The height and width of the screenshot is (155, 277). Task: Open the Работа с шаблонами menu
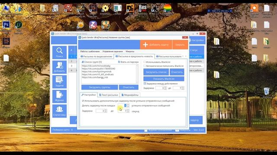pos(90,52)
